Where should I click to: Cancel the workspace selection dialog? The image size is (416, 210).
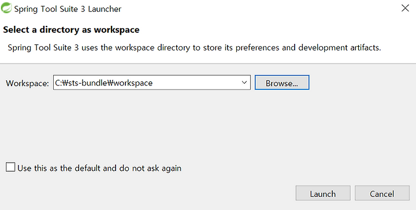(382, 193)
